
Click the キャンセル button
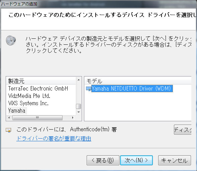pyautogui.click(x=175, y=160)
